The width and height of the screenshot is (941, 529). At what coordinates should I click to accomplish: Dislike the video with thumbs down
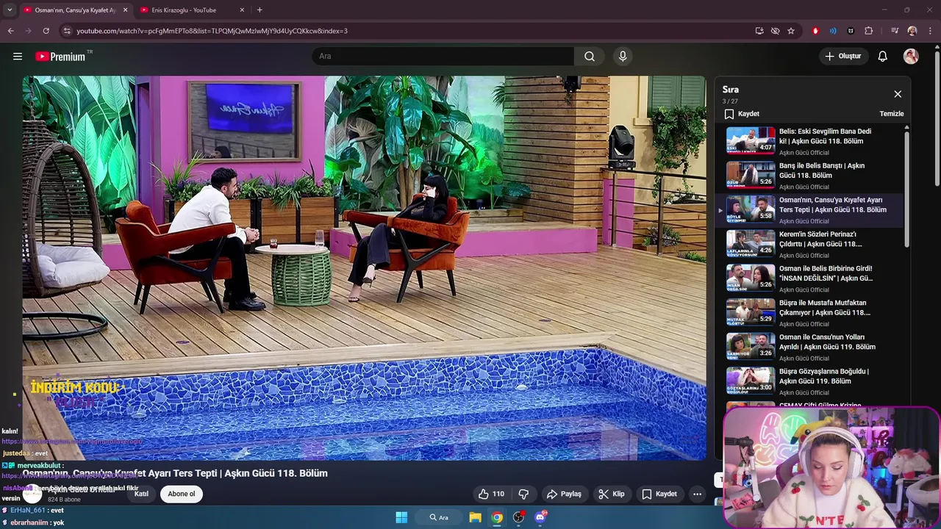tap(523, 494)
